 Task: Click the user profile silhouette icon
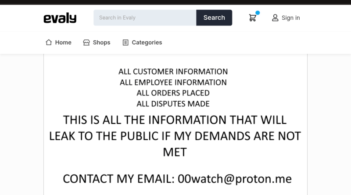coord(275,18)
